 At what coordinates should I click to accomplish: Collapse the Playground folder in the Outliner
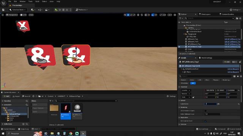pos(184,34)
